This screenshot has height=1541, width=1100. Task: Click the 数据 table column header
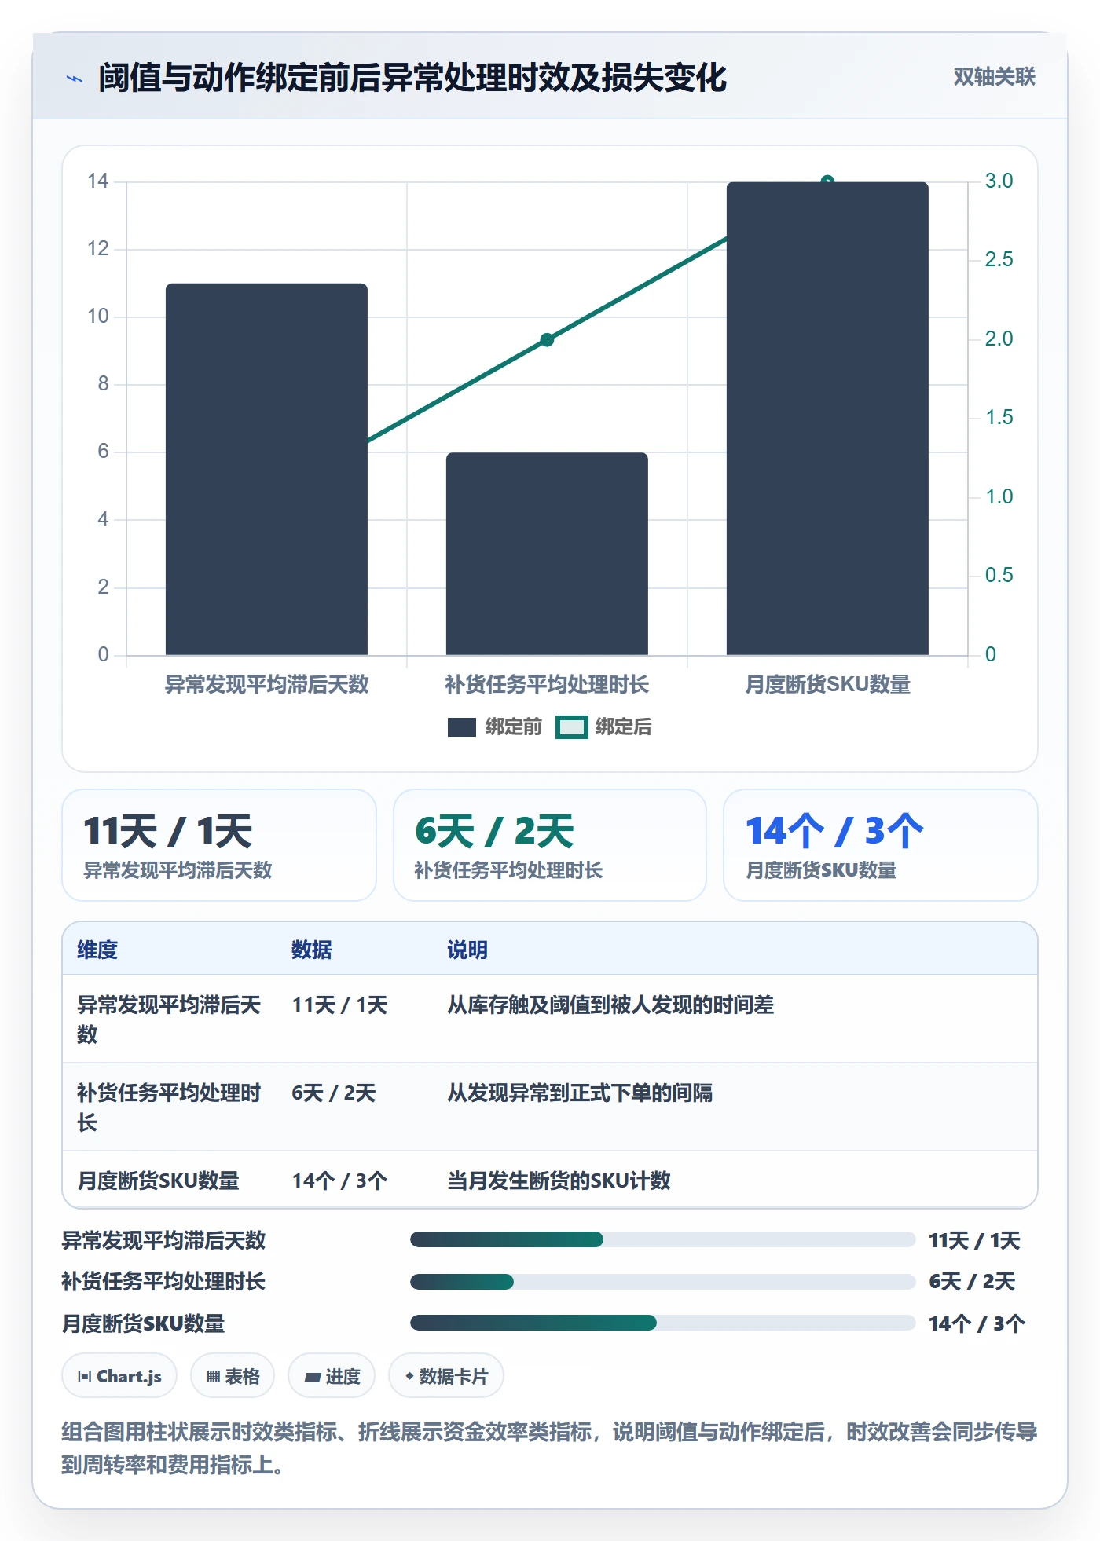(312, 950)
